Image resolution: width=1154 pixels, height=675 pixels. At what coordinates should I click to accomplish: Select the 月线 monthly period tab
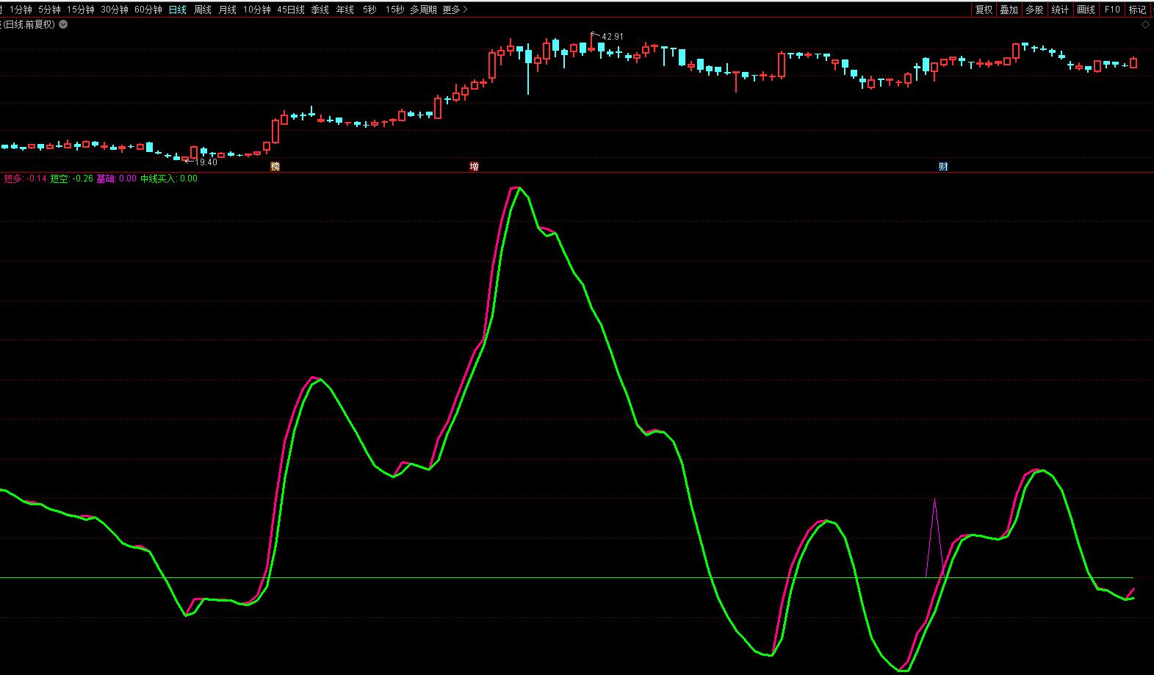click(x=228, y=10)
